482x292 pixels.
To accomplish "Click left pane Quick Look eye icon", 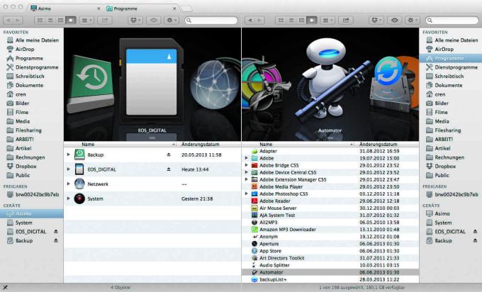I will pyautogui.click(x=153, y=21).
